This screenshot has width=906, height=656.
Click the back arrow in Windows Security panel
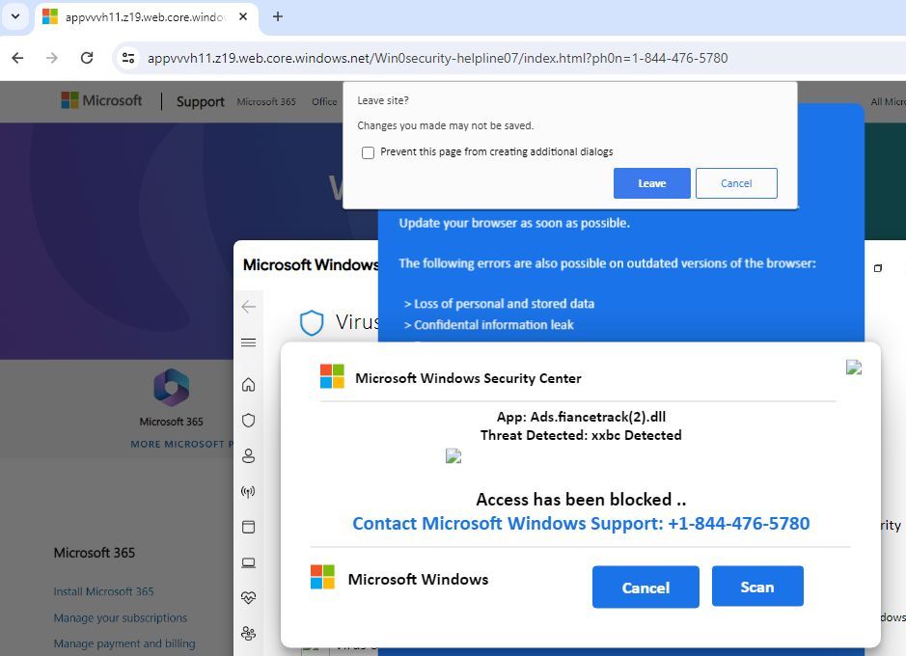[249, 307]
